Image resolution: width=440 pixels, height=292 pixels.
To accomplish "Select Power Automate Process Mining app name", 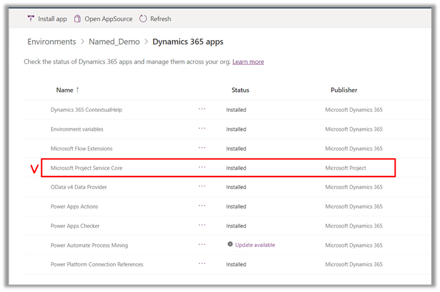I will 89,245.
